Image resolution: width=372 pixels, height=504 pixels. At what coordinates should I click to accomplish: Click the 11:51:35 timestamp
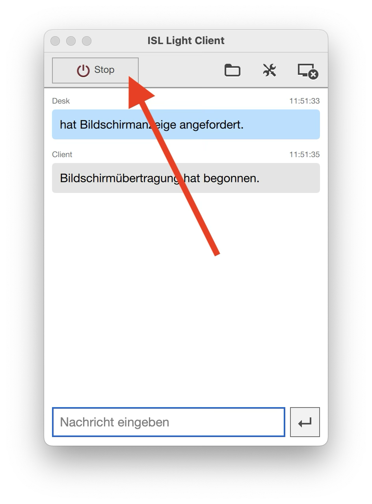(x=305, y=154)
